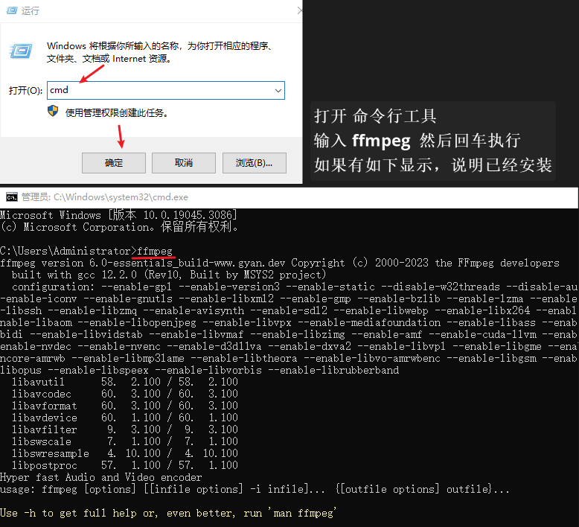The image size is (579, 527).
Task: Click the libswscale version row
Action: click(125, 441)
